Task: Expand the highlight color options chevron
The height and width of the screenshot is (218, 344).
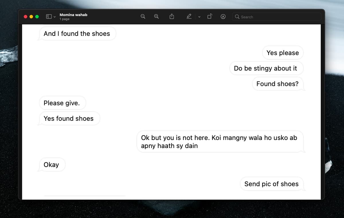Action: pyautogui.click(x=199, y=17)
